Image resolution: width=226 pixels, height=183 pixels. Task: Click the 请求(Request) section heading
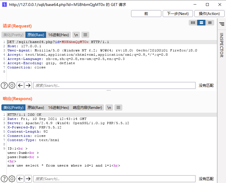(x=17, y=26)
